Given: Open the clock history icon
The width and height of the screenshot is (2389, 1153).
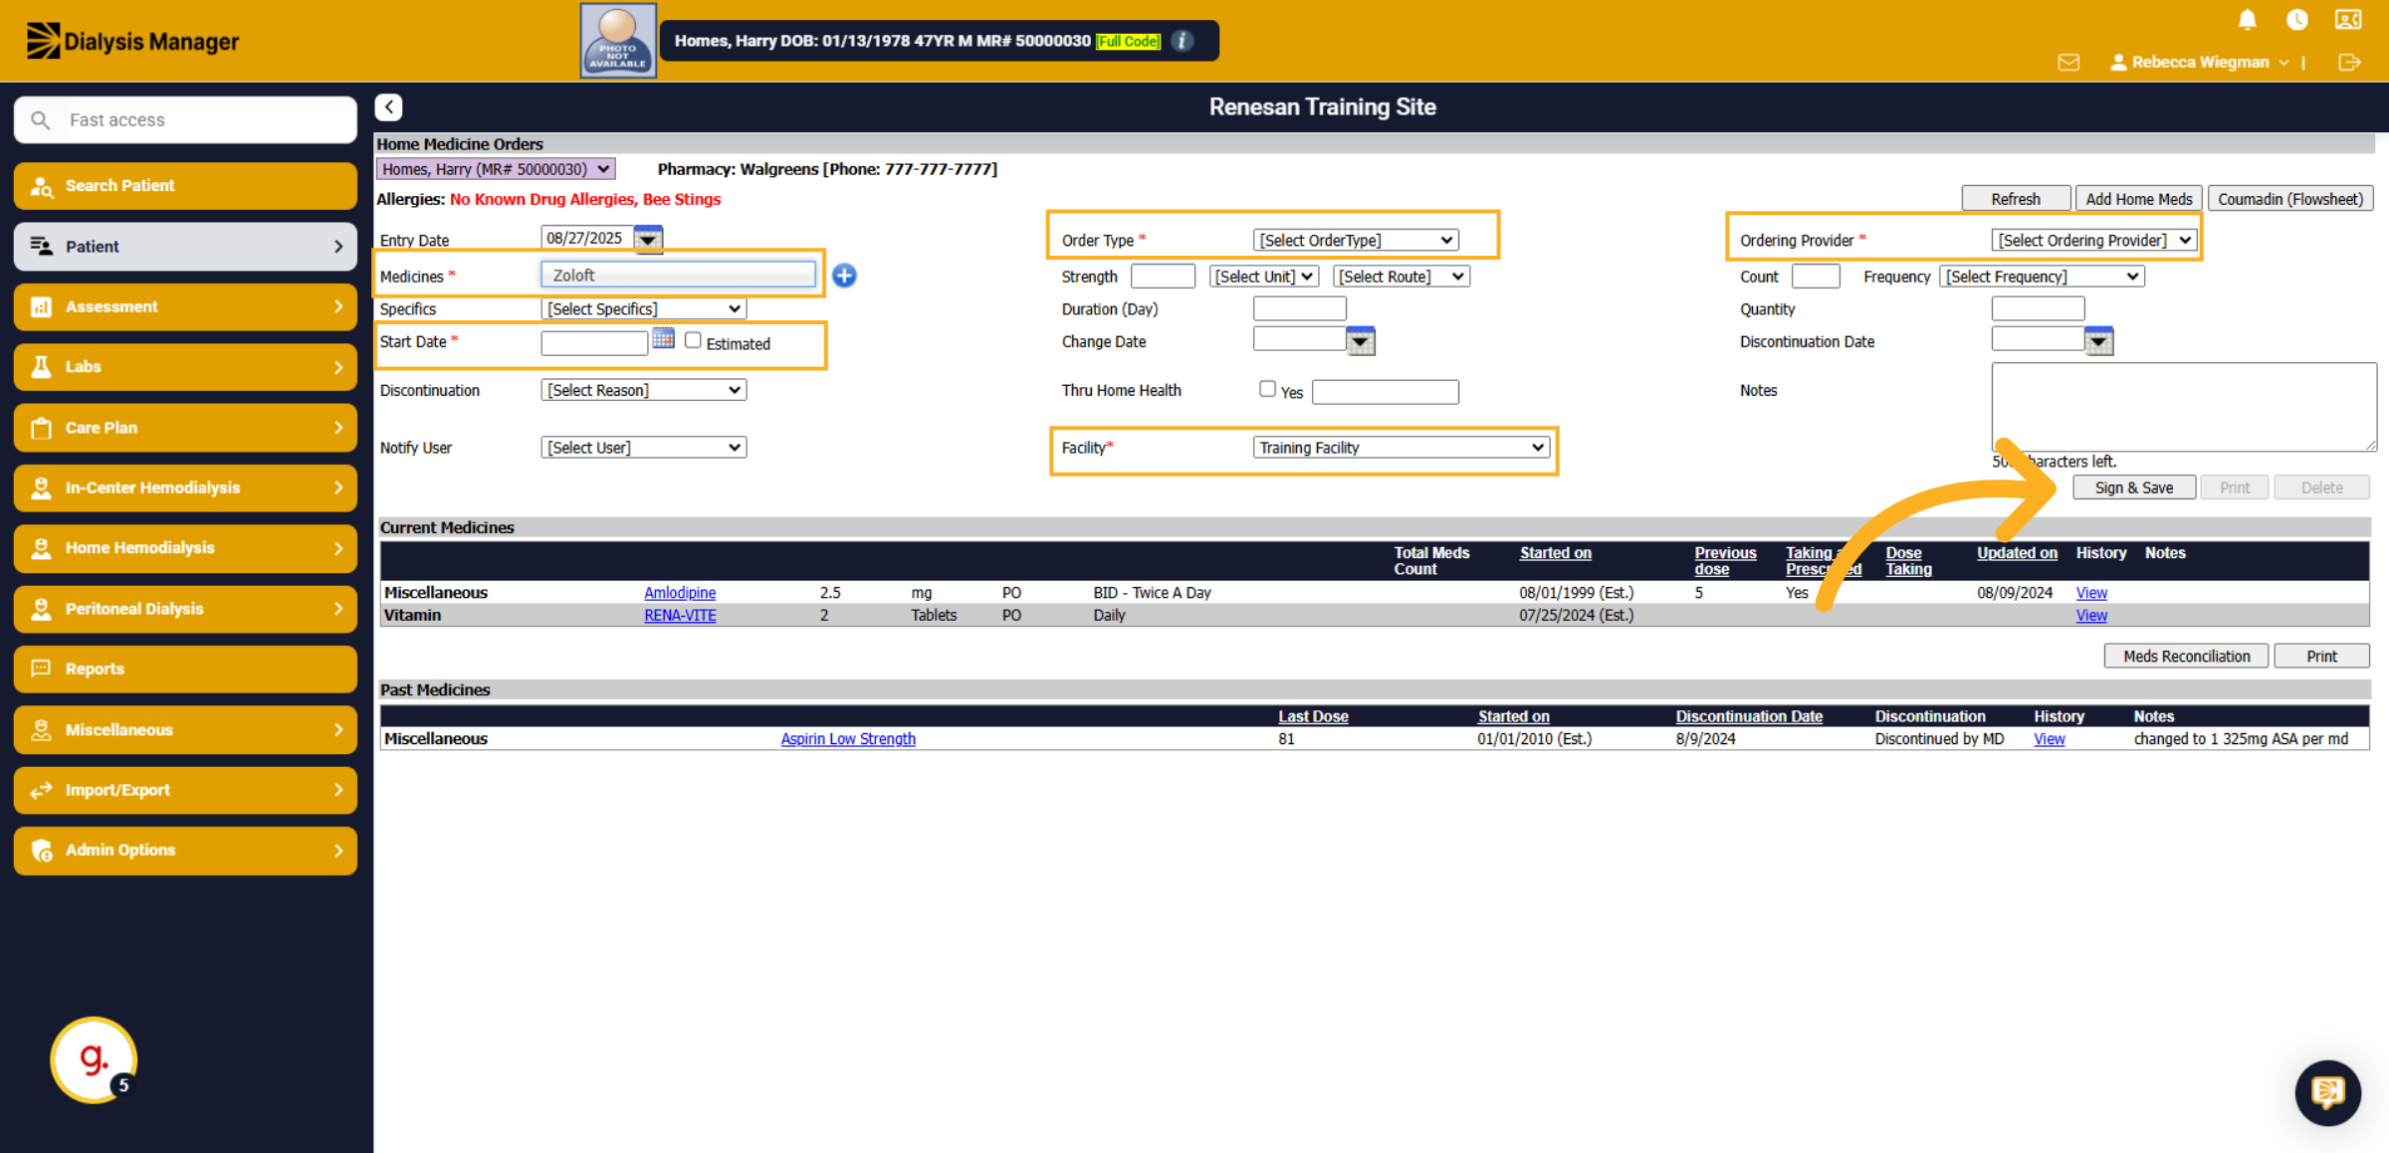Looking at the screenshot, I should (x=2297, y=20).
